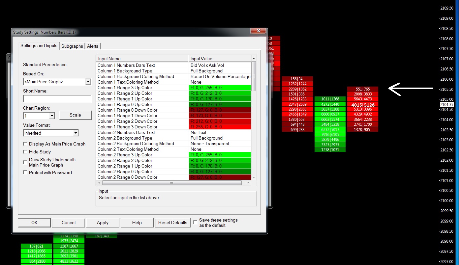Click the inputs list horizontal scrollbar thumb
459x265 pixels.
171,183
